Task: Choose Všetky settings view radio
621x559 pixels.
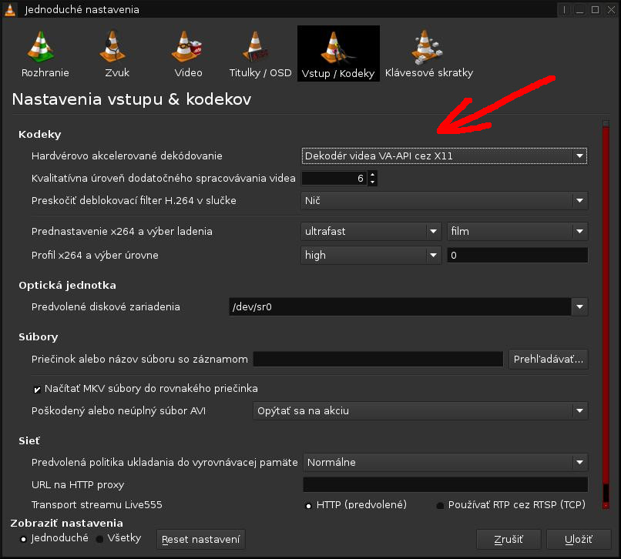Action: [x=100, y=539]
